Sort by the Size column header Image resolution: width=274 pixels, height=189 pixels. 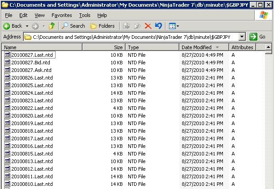(104, 47)
